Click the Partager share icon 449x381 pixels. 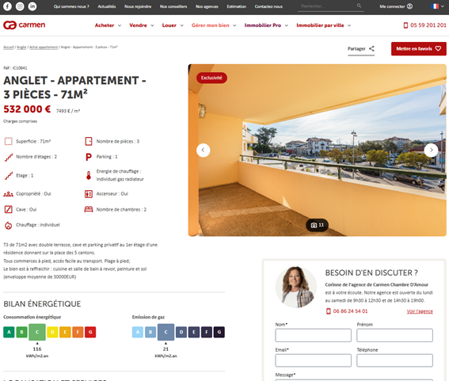371,48
